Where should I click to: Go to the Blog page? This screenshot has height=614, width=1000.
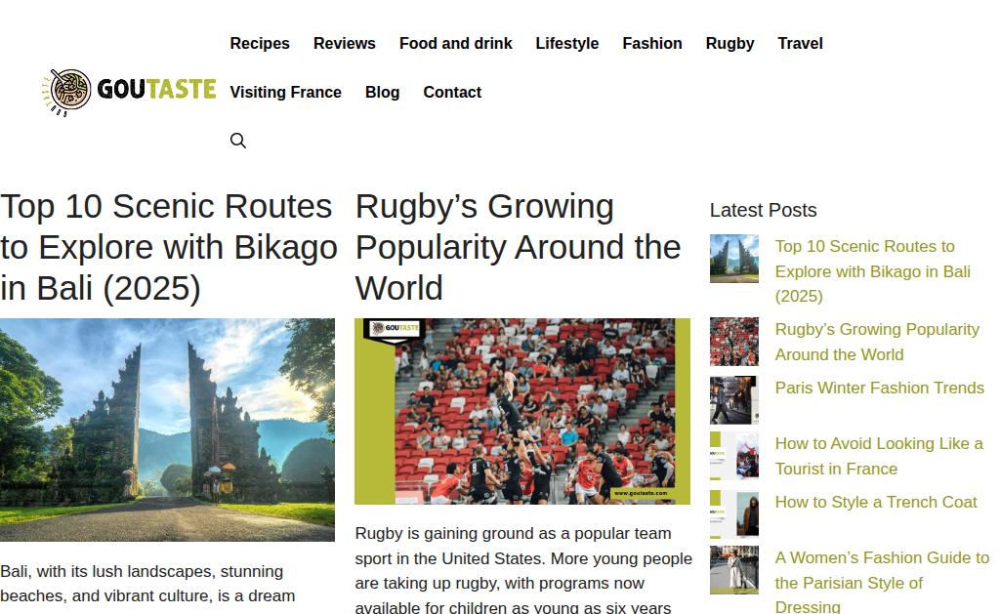tap(382, 92)
